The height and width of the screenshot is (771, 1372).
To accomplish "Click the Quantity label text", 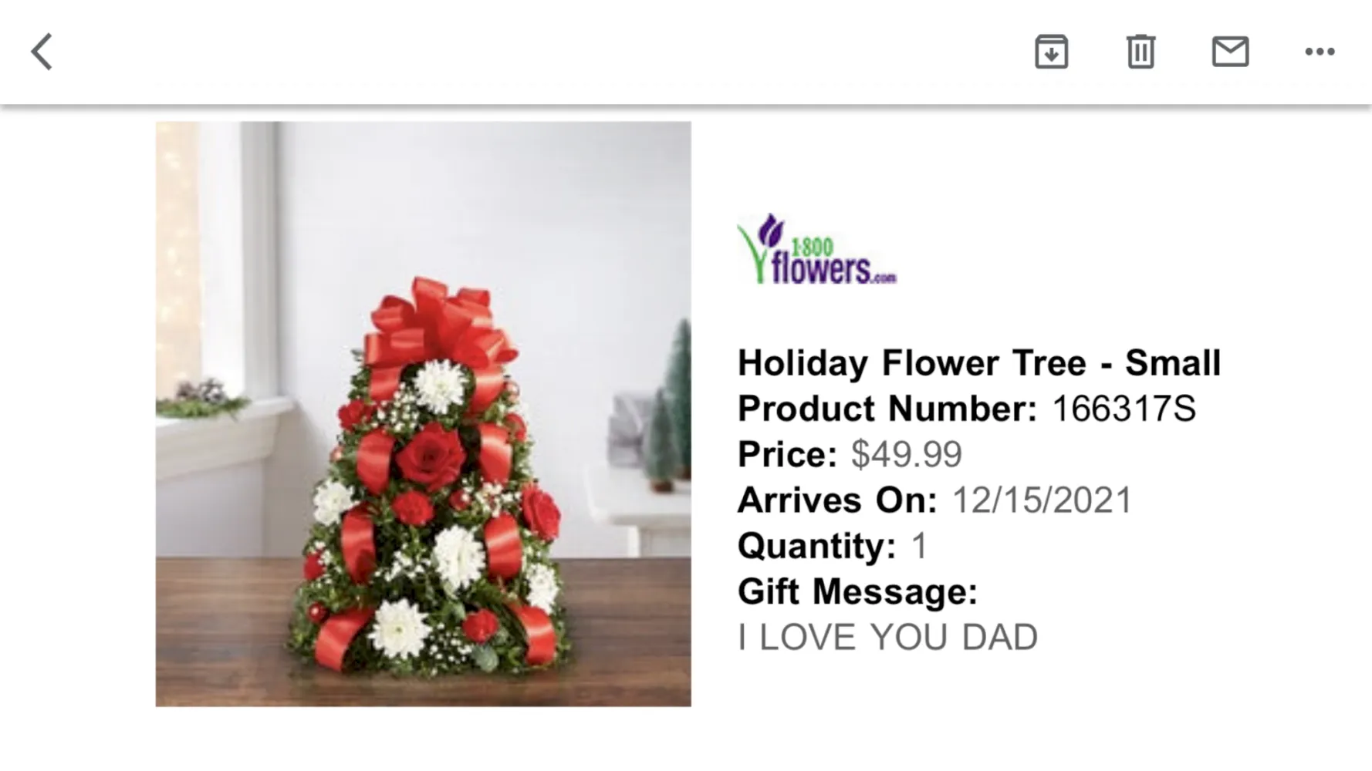I will click(x=816, y=546).
